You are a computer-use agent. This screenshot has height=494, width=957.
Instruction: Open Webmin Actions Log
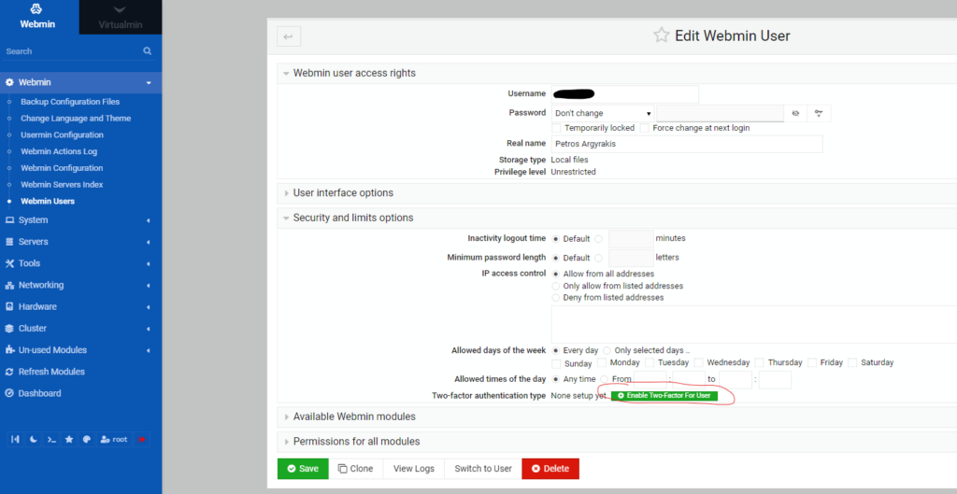point(59,151)
